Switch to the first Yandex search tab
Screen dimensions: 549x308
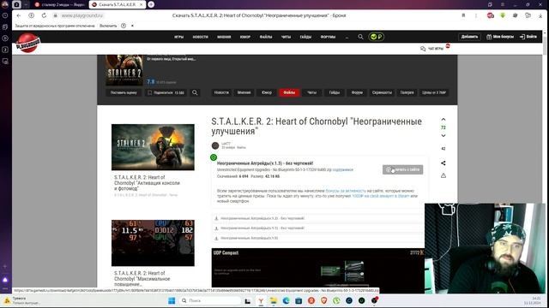point(60,4)
